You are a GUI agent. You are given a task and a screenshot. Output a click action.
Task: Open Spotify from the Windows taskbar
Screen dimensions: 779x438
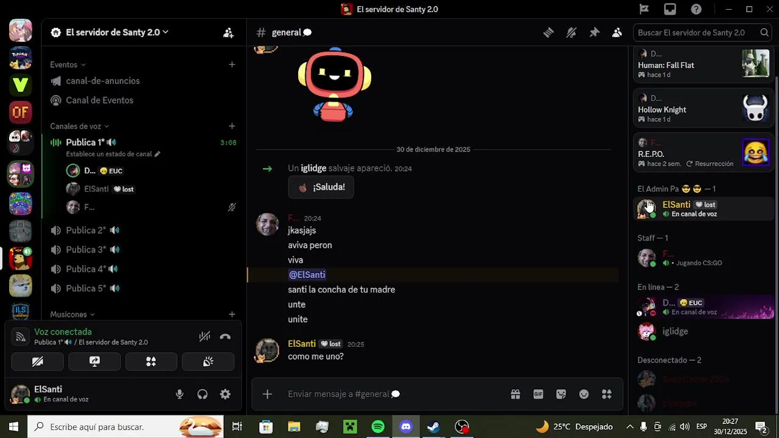[378, 427]
